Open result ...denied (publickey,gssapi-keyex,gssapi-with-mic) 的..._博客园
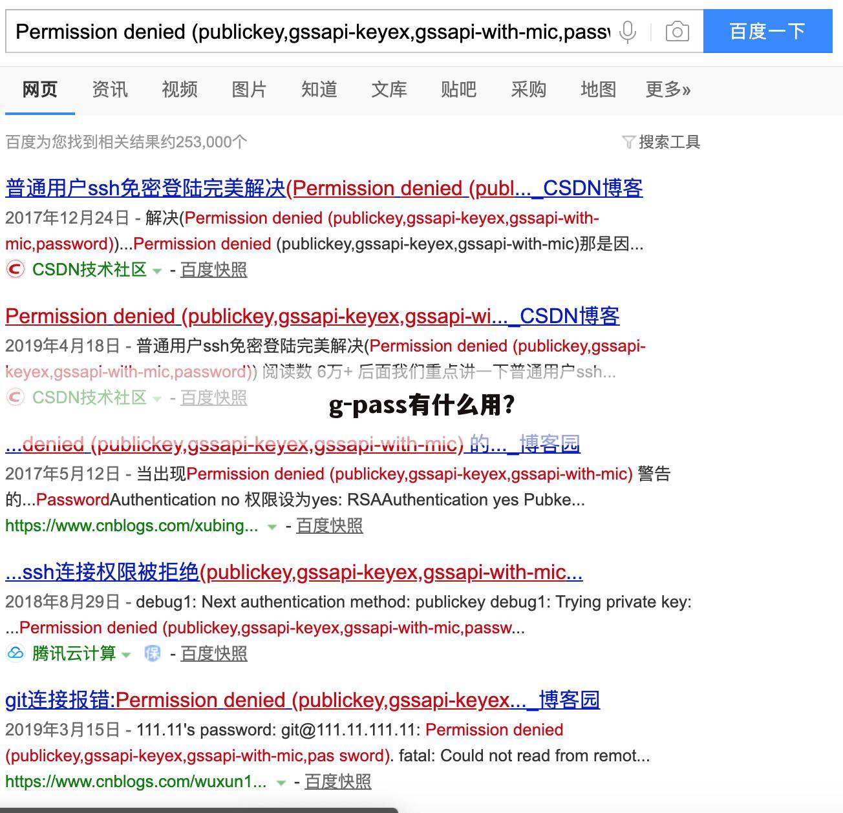 pos(293,444)
